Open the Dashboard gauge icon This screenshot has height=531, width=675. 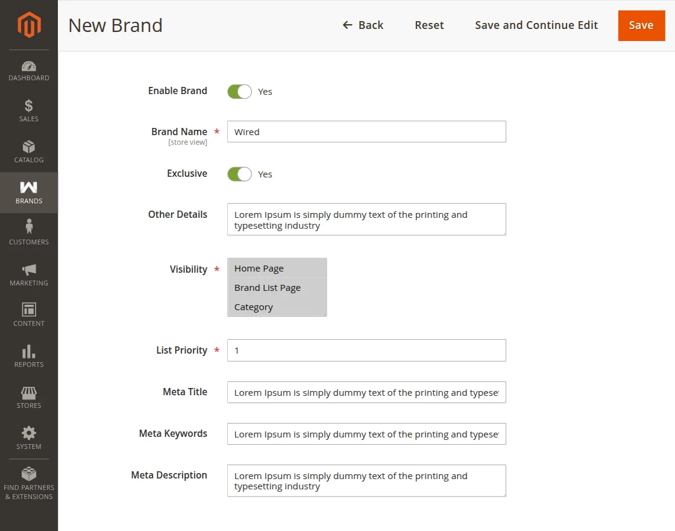point(29,66)
